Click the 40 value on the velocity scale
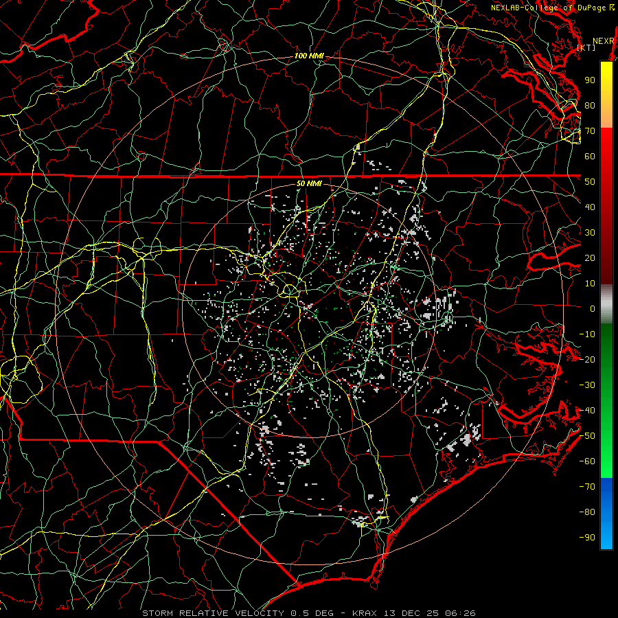Screen dimensions: 618x618 coord(590,207)
